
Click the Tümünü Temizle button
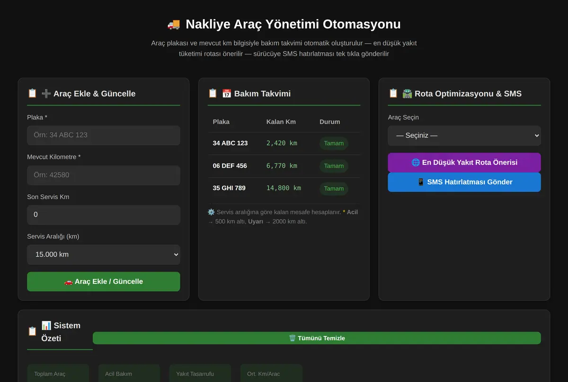pyautogui.click(x=317, y=338)
